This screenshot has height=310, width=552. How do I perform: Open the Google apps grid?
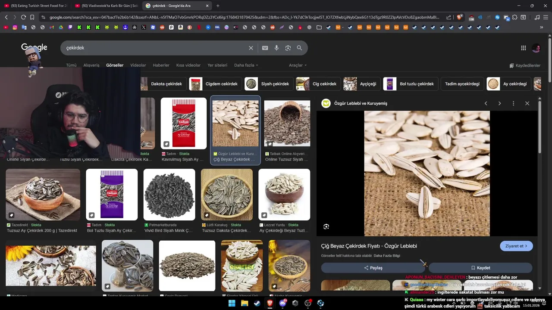click(524, 48)
